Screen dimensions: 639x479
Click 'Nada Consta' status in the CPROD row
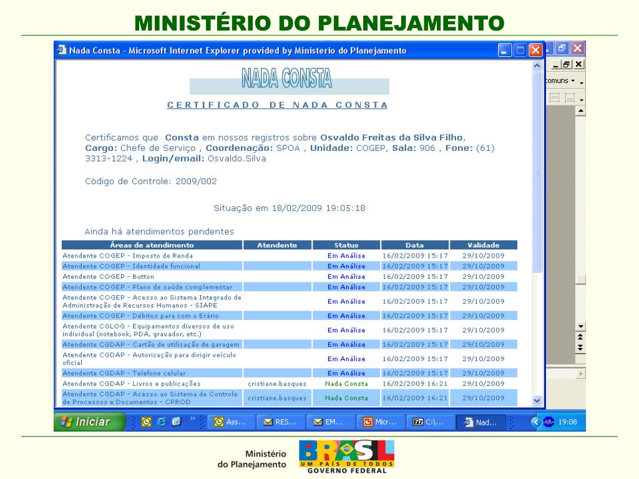(x=346, y=398)
